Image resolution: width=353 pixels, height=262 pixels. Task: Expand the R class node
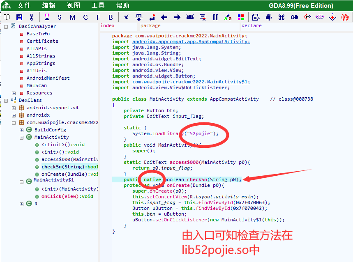[x=22, y=204]
